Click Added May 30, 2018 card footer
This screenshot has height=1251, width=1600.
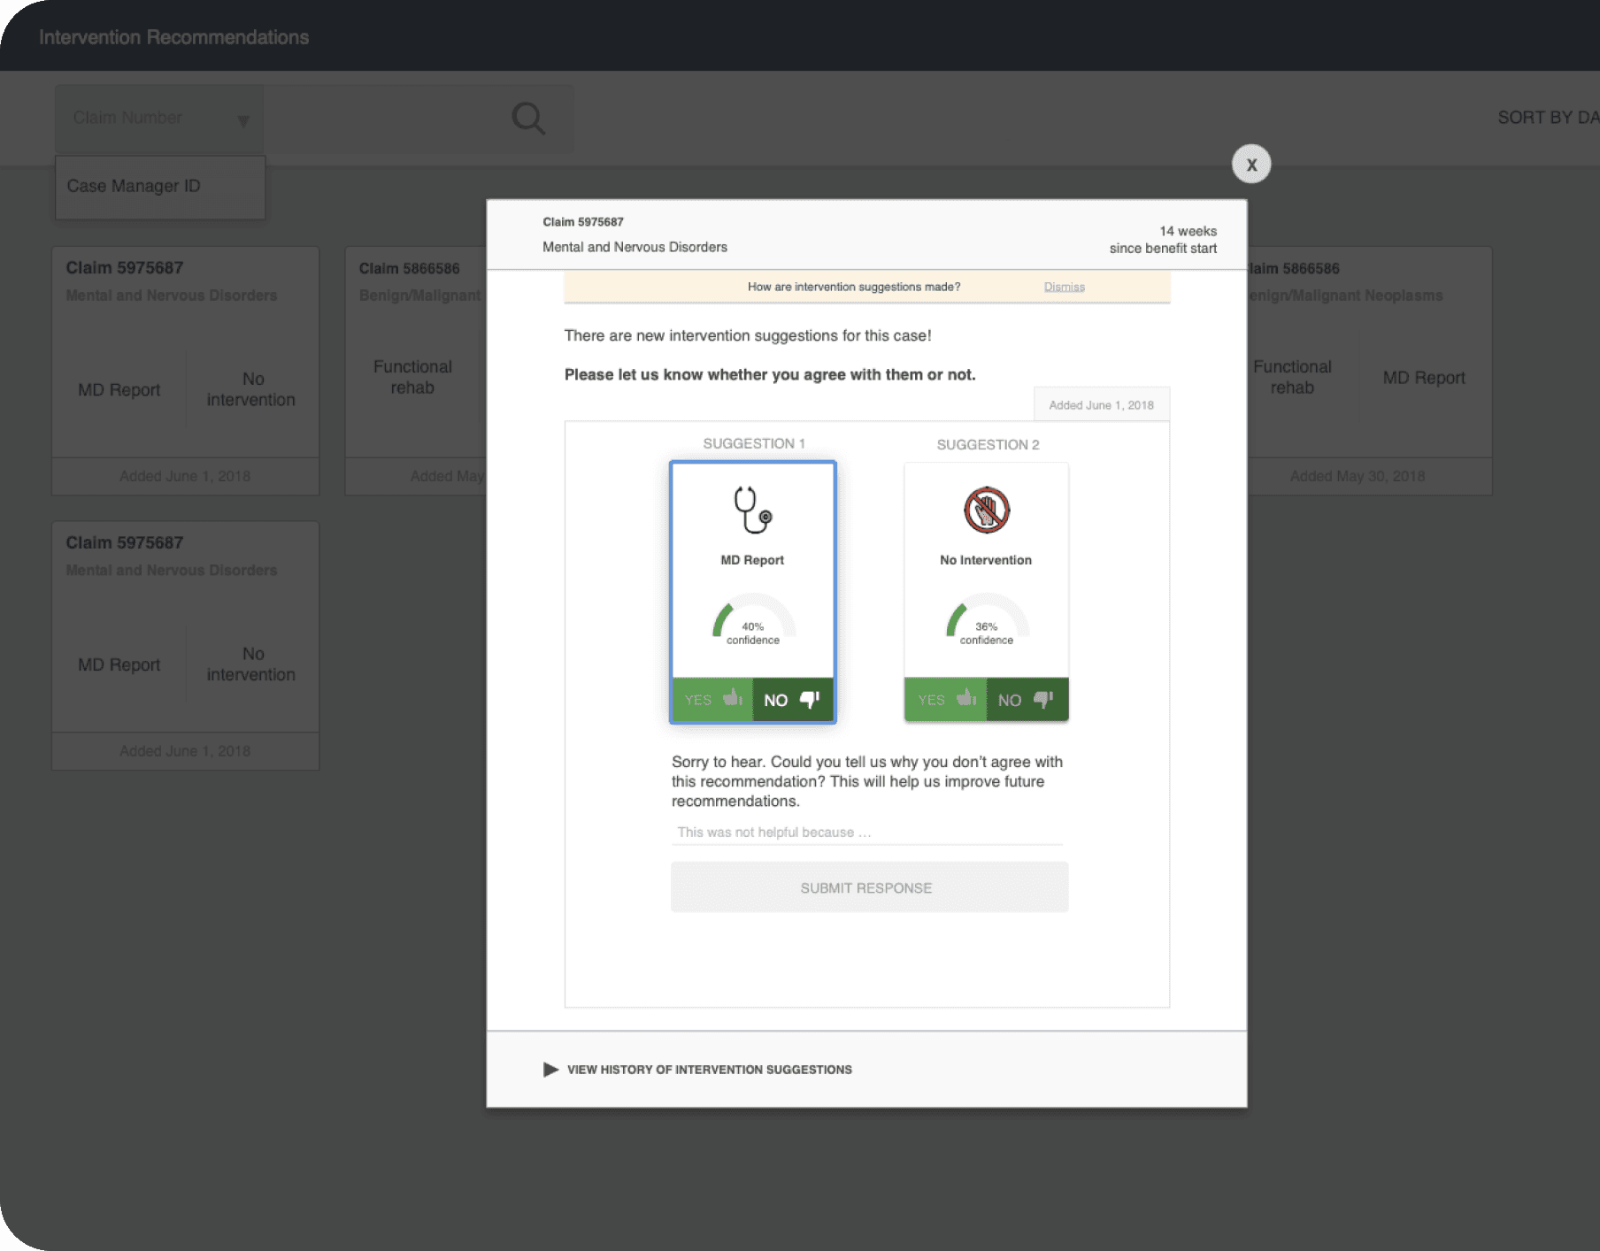tap(1358, 476)
